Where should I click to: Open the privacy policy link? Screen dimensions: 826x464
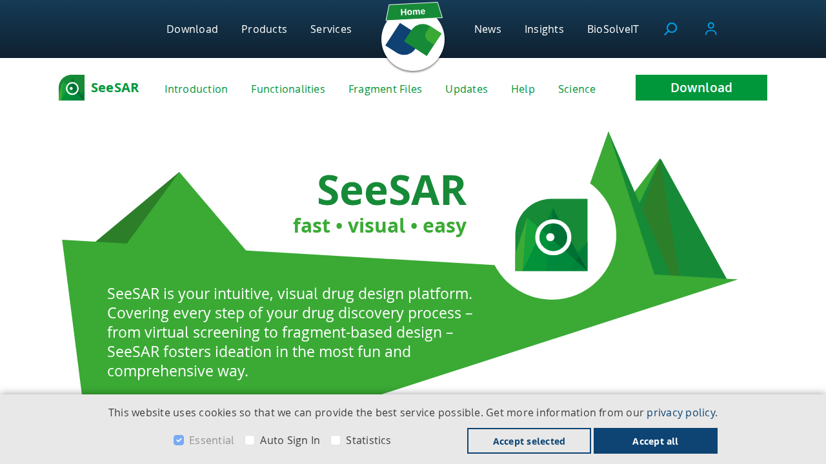[x=681, y=412]
